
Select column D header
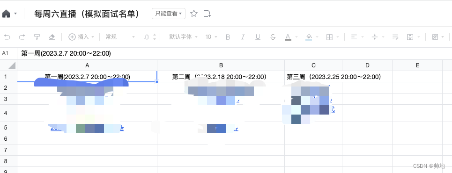click(x=367, y=65)
